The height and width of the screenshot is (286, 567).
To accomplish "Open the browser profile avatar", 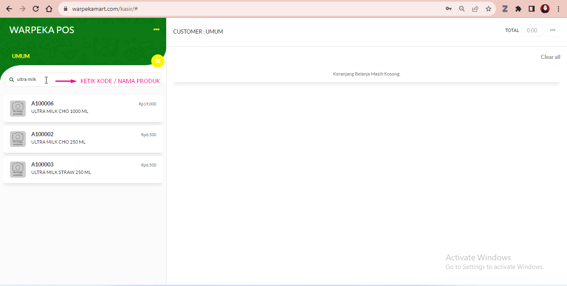I will point(545,9).
